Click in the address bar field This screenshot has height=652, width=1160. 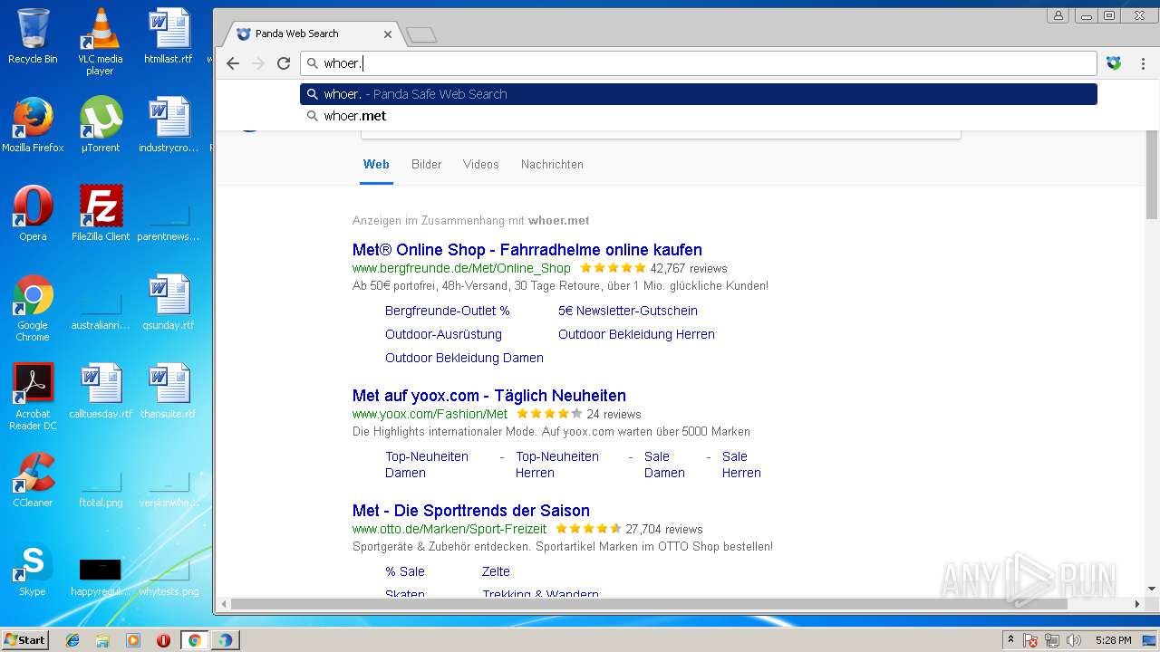tap(698, 63)
